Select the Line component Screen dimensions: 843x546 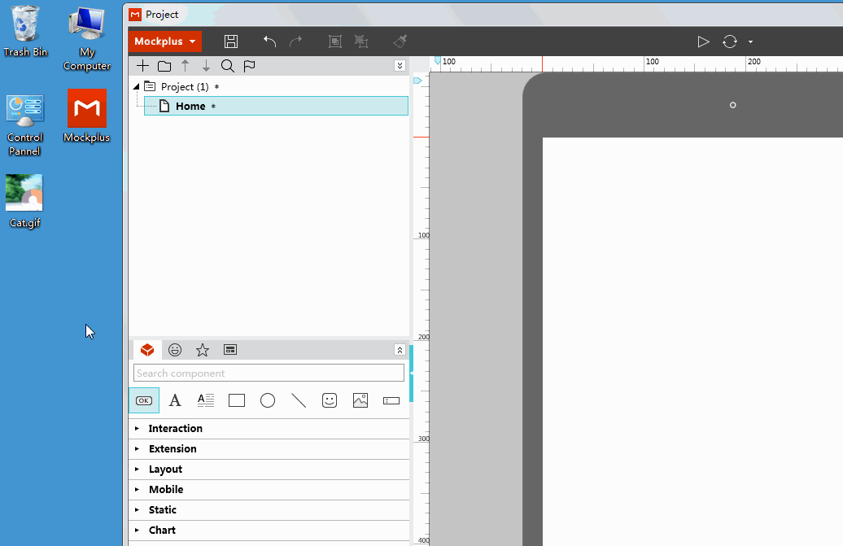[299, 400]
